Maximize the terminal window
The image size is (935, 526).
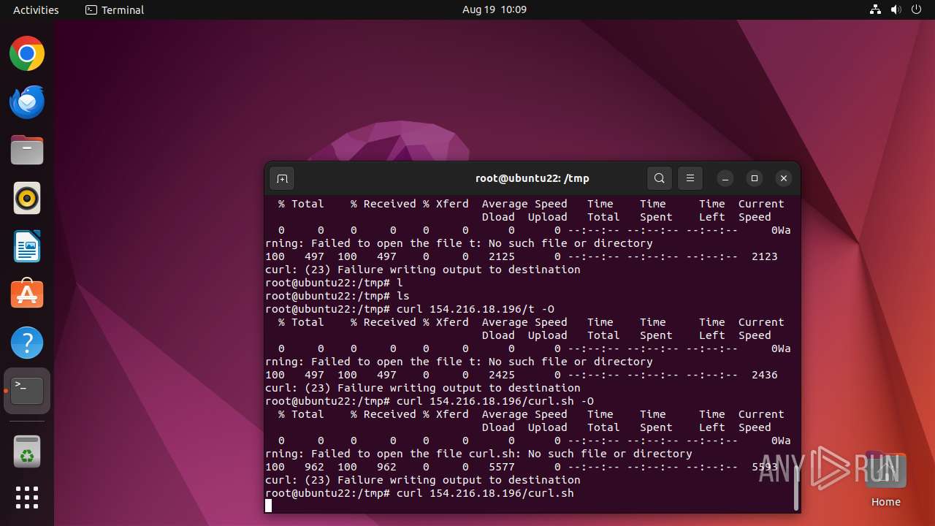click(755, 178)
